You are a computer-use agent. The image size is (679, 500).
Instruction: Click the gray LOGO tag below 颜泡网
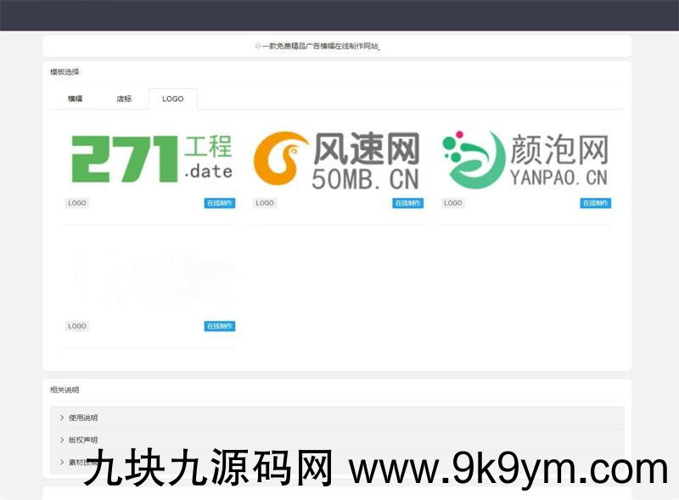[x=453, y=204]
